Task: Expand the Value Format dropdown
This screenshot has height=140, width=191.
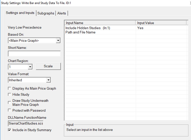Action: point(48,80)
